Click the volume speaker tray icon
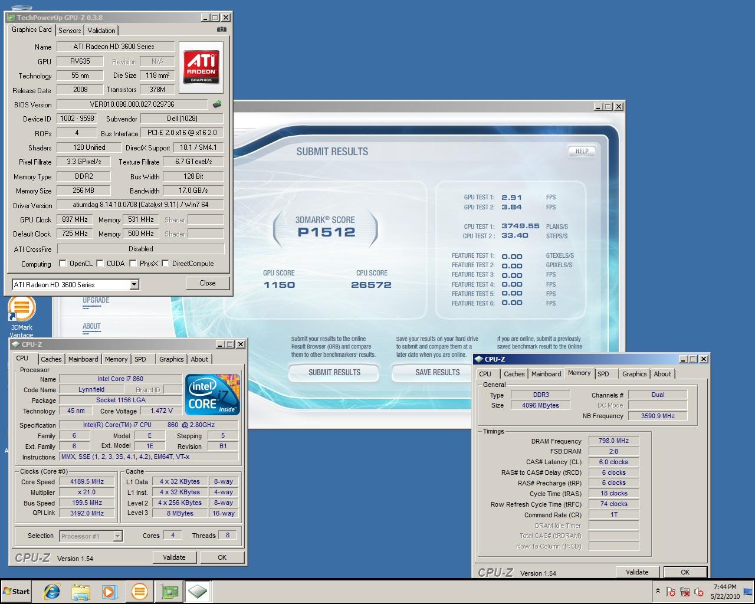755x604 pixels. coord(699,592)
